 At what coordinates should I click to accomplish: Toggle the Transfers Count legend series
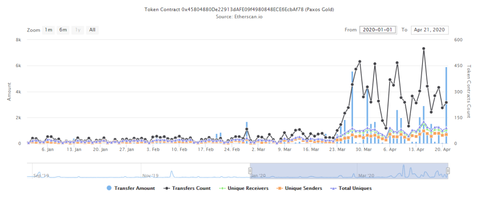click(x=187, y=188)
